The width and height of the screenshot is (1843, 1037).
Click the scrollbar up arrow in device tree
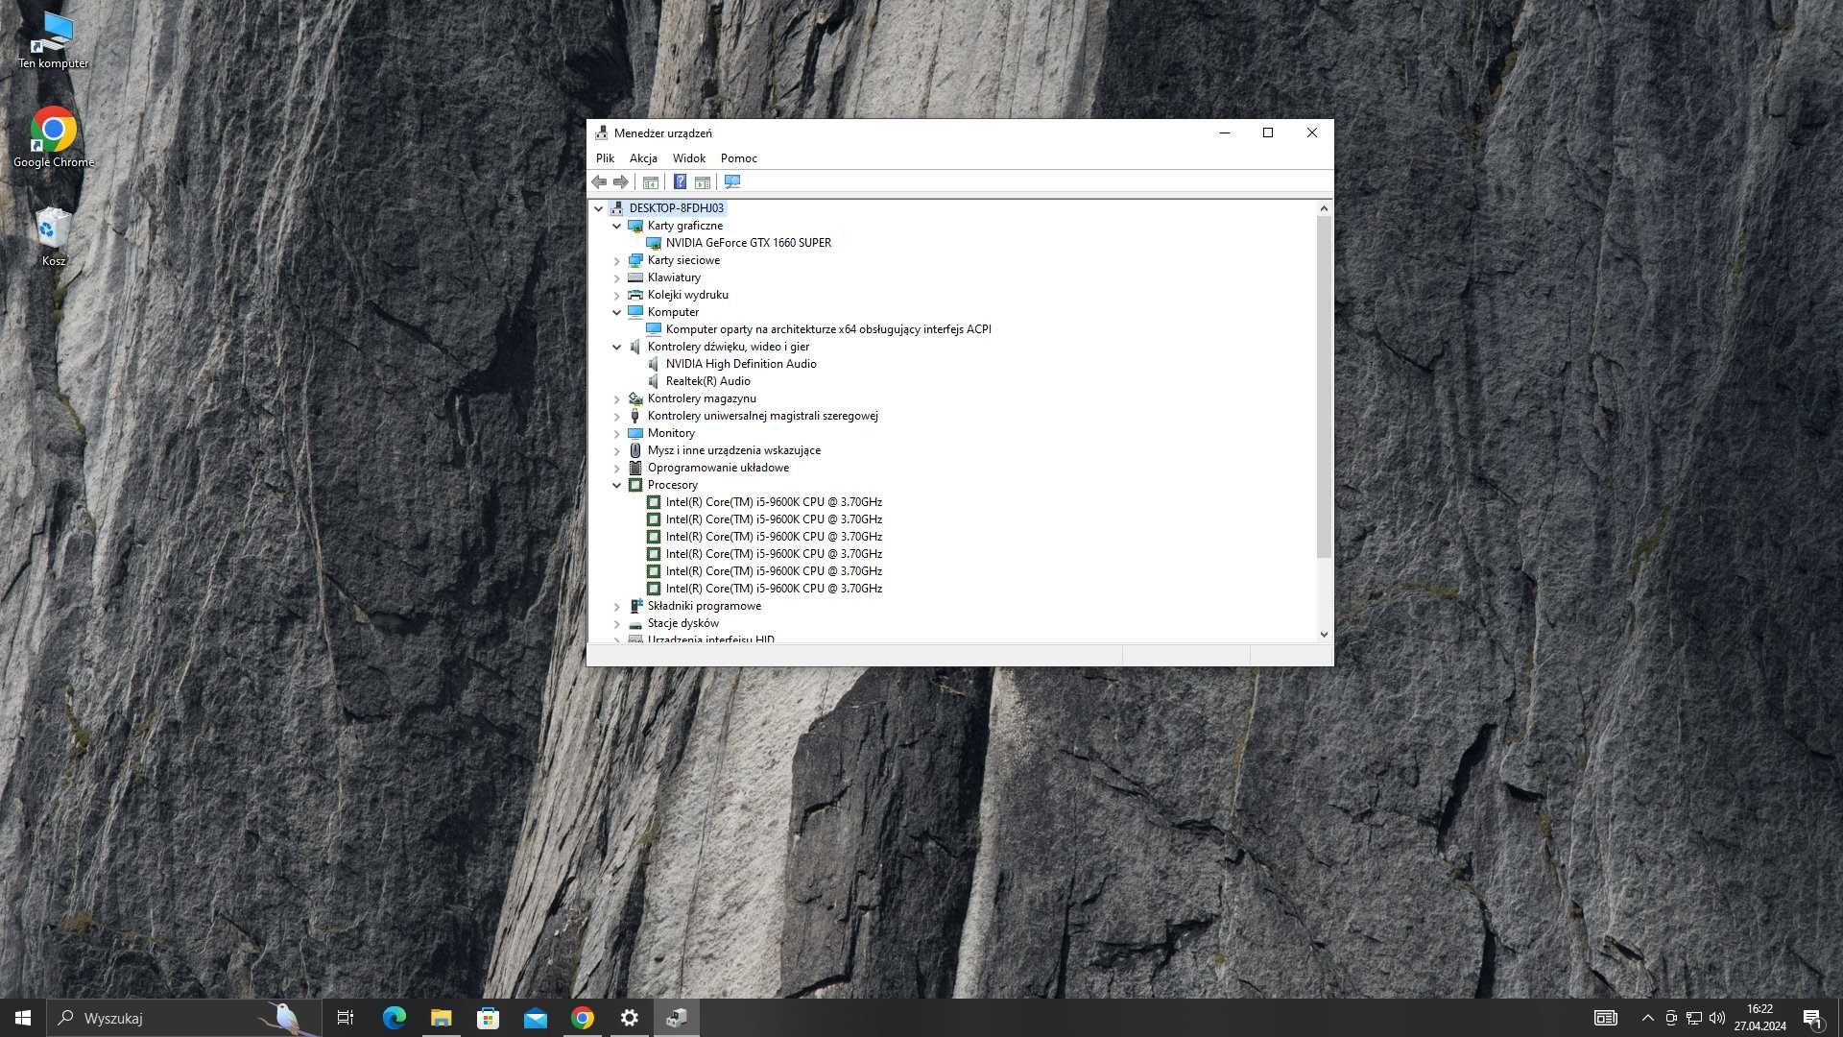pos(1324,208)
